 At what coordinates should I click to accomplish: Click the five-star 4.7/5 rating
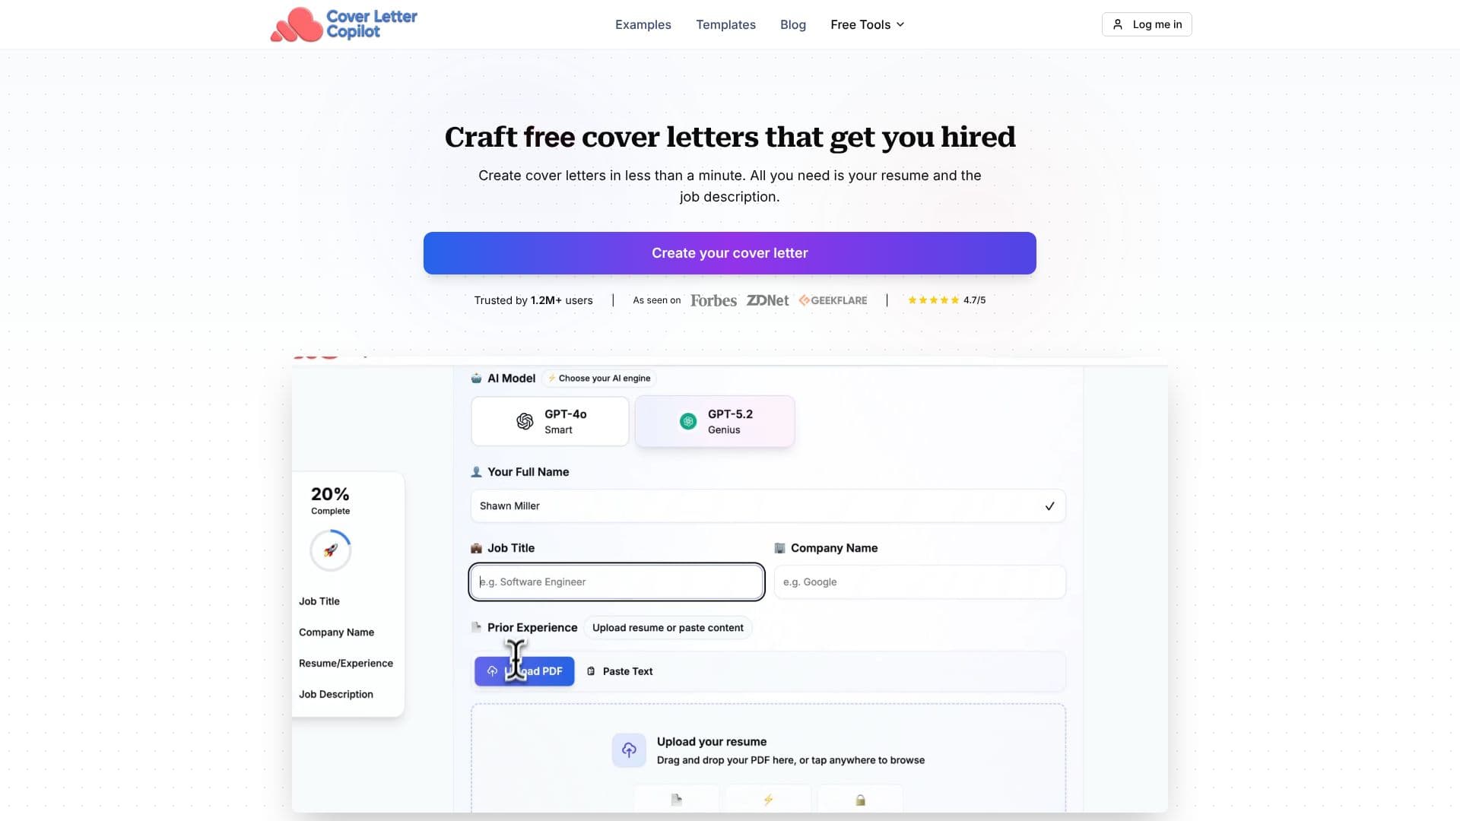[947, 300]
